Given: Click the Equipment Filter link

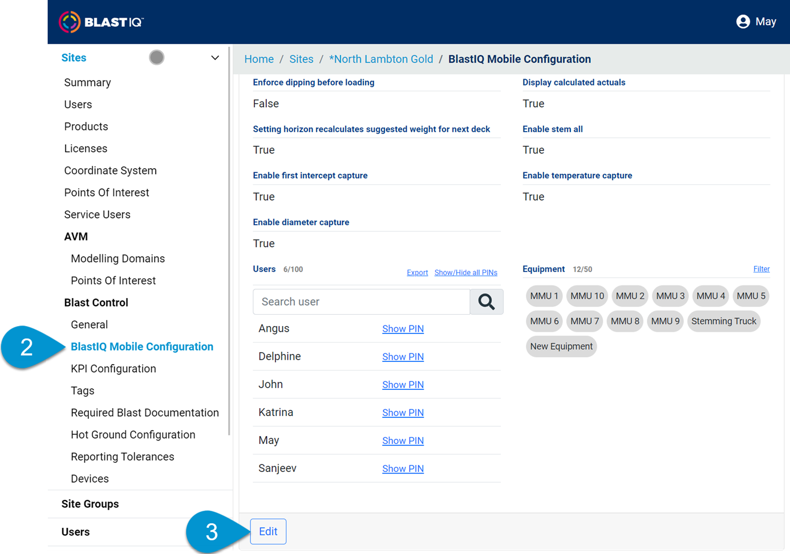Looking at the screenshot, I should click(x=761, y=269).
